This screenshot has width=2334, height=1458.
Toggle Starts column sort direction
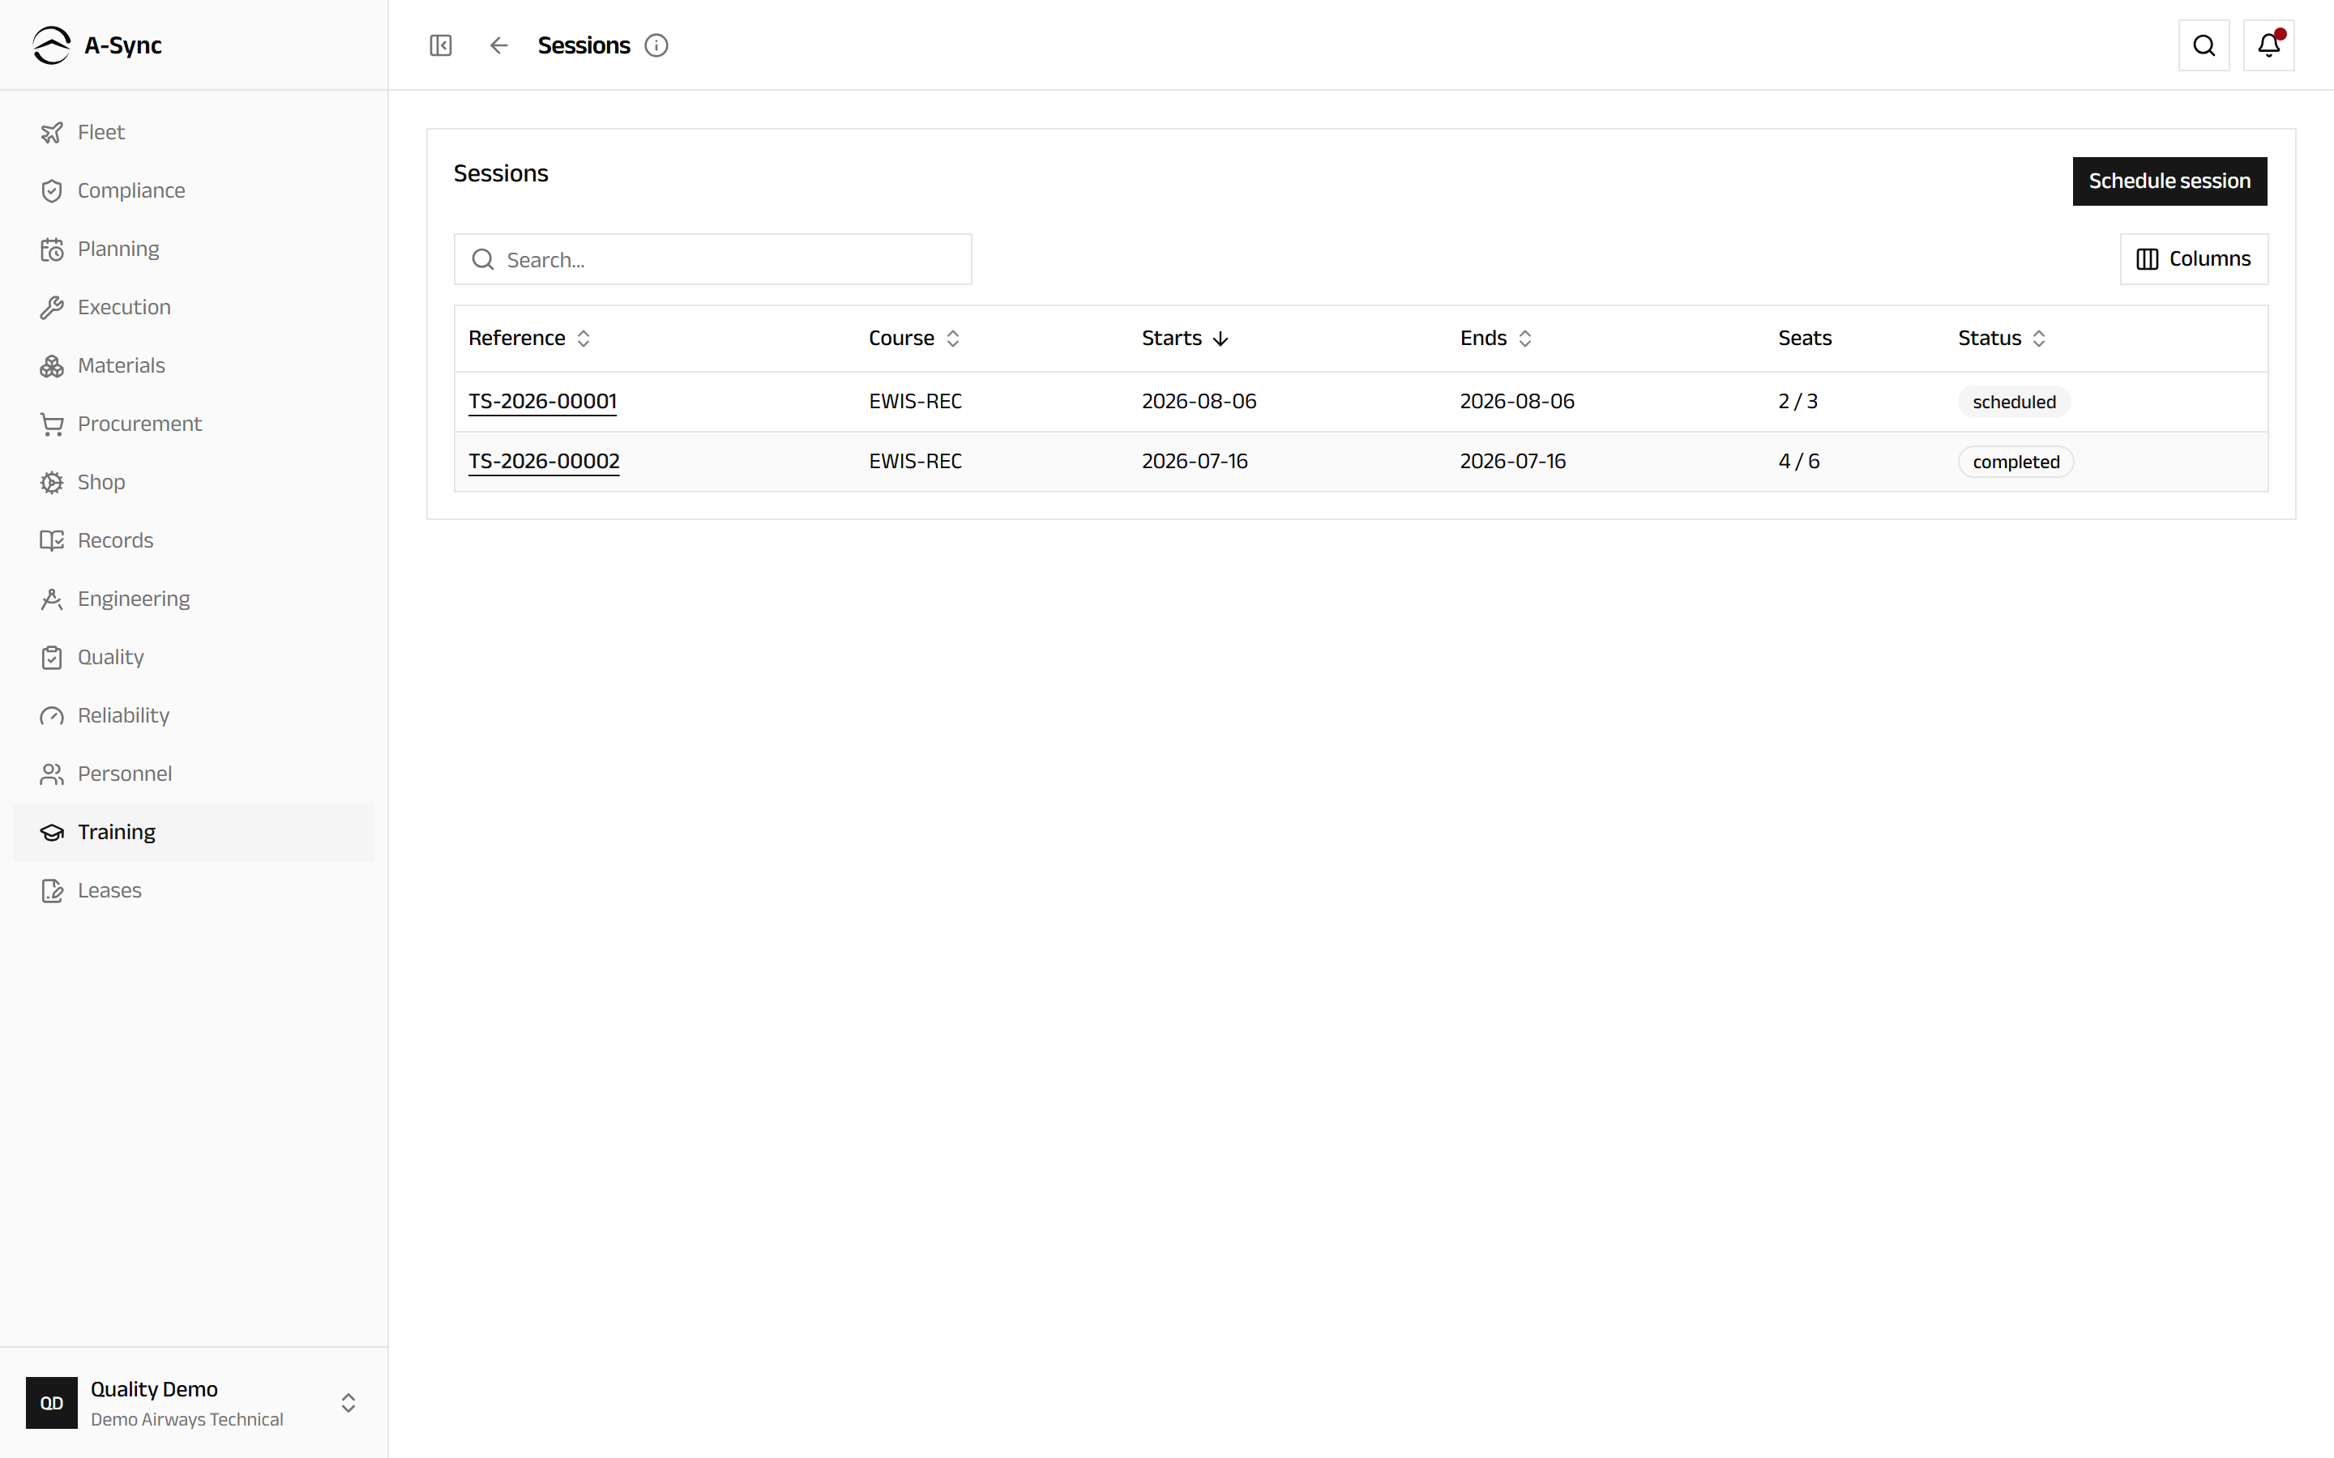[1184, 339]
